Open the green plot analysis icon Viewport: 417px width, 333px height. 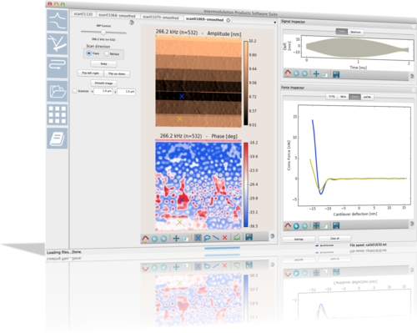(237, 237)
